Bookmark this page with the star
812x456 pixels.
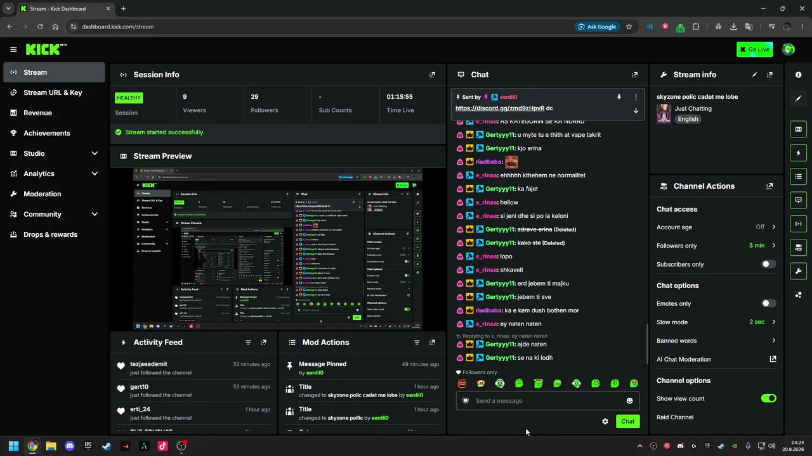click(629, 27)
